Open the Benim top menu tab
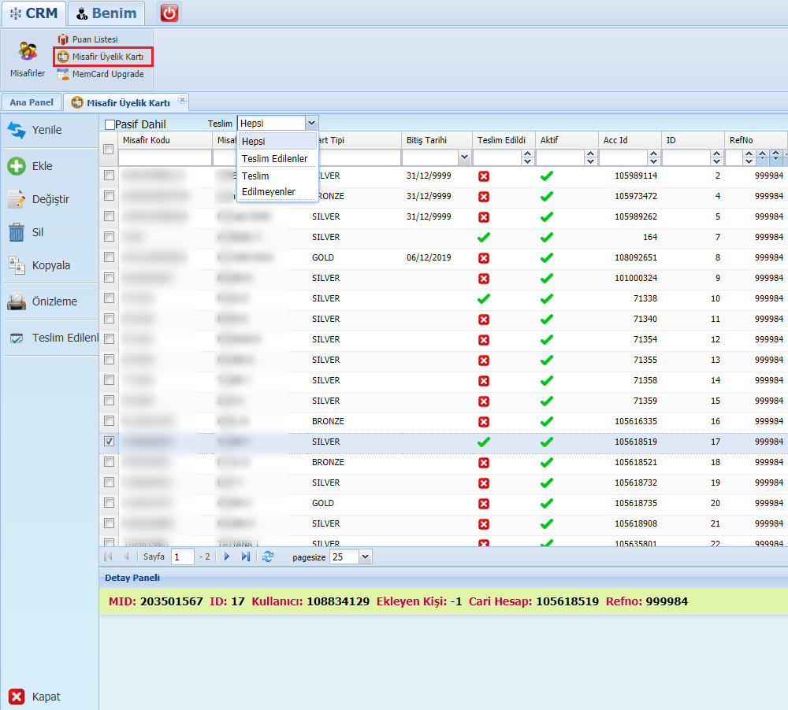Screen dimensions: 788x710 pos(106,13)
